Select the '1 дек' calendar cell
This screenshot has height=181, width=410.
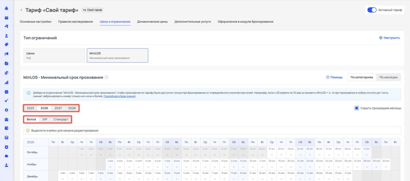63,176
